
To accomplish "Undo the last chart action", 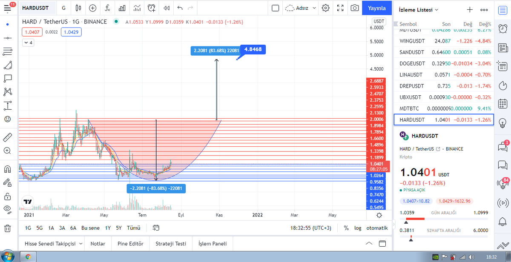I will click(180, 8).
